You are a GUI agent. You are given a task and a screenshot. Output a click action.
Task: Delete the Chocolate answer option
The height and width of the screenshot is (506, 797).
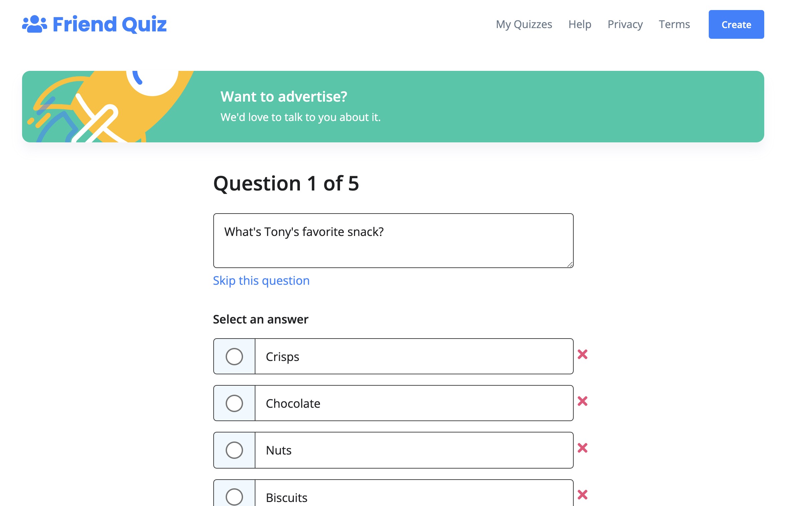coord(582,401)
